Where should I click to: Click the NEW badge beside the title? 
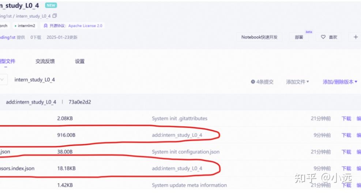click(51, 5)
